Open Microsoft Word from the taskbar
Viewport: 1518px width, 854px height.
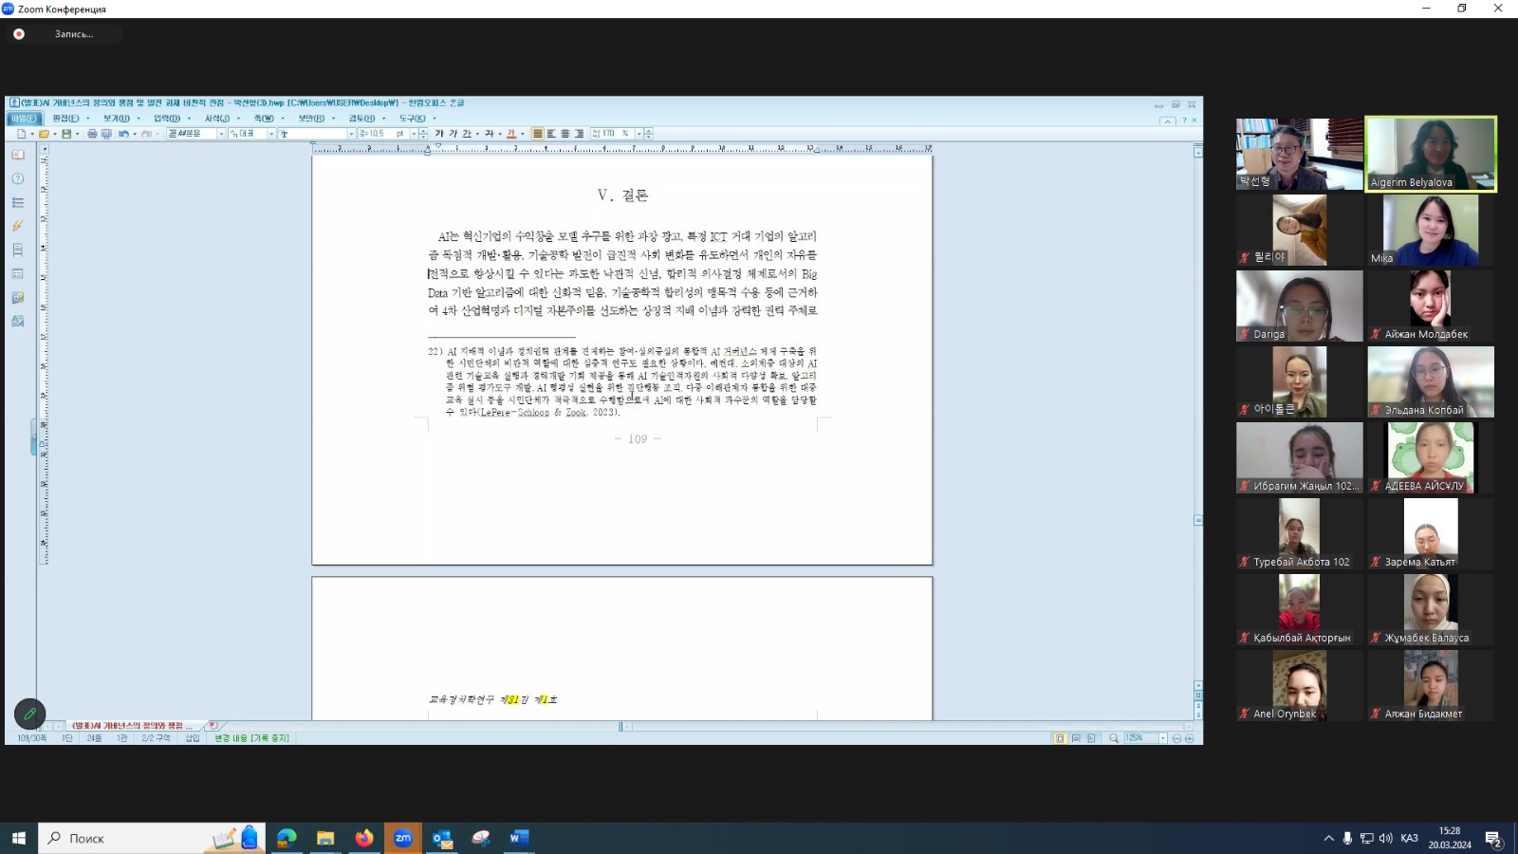pyautogui.click(x=519, y=838)
